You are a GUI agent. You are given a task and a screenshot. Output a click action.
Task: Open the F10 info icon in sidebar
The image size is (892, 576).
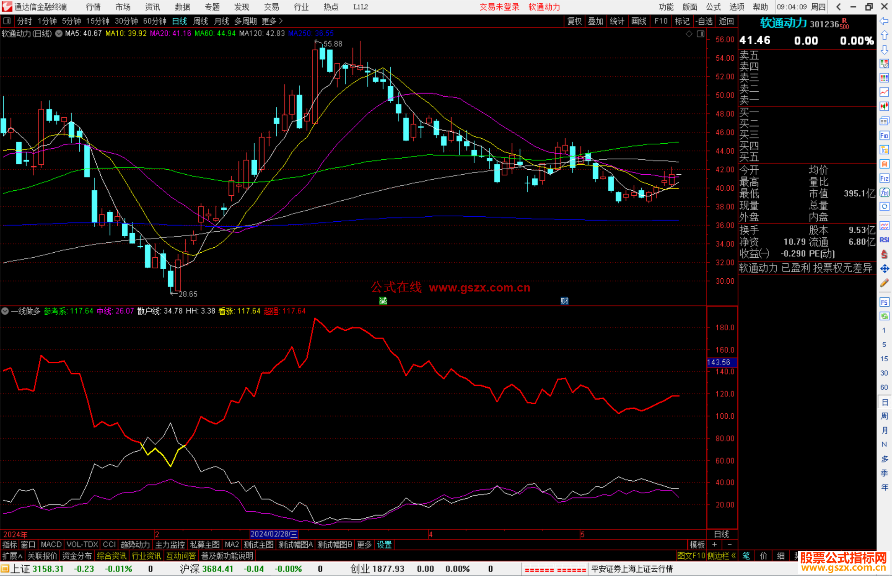click(x=884, y=135)
